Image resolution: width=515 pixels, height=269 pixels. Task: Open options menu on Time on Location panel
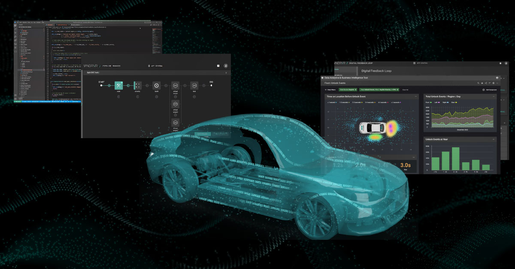tap(415, 97)
